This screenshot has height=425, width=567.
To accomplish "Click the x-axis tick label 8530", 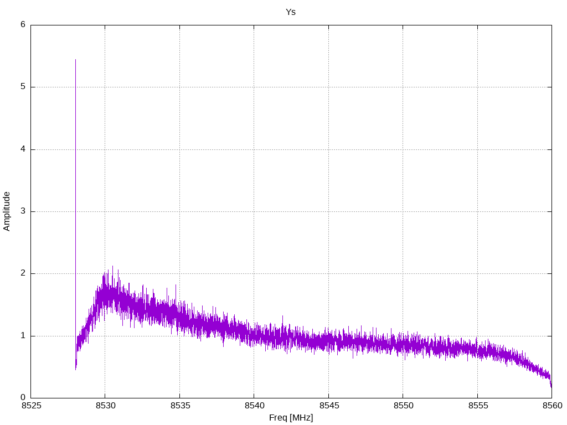I will click(106, 406).
